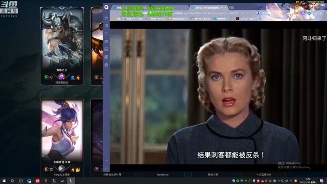Open the Windows Start menu

(x=4, y=181)
